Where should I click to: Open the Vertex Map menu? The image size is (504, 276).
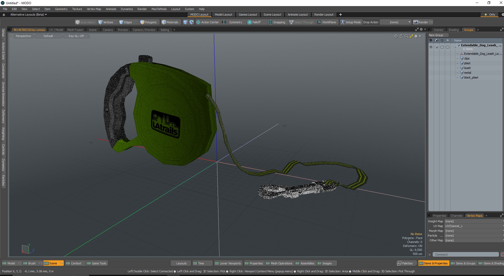point(94,9)
